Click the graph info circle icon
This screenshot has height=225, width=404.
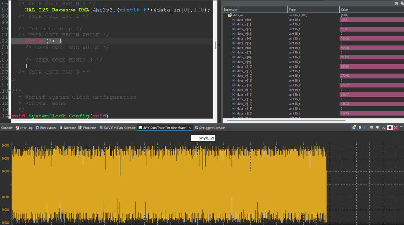click(360, 127)
